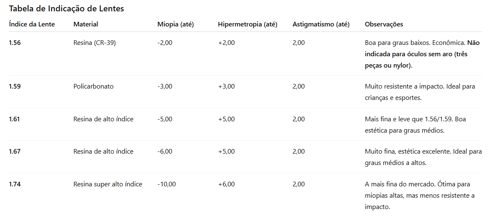Click the 'Miopia (até)' column header
The width and height of the screenshot is (501, 217).
[x=175, y=24]
